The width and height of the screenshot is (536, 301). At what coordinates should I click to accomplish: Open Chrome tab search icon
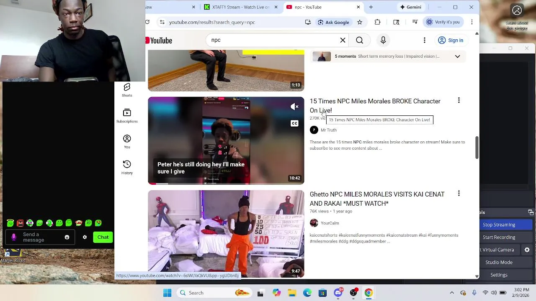coord(396,22)
